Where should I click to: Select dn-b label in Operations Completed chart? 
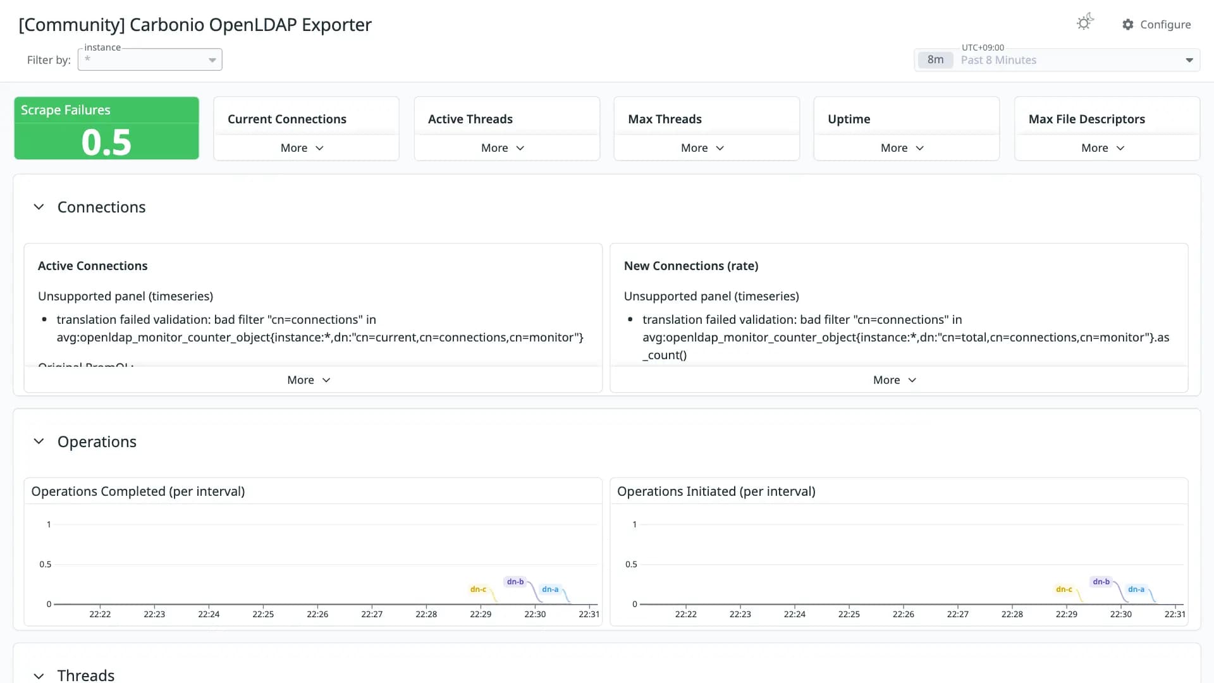pyautogui.click(x=515, y=582)
